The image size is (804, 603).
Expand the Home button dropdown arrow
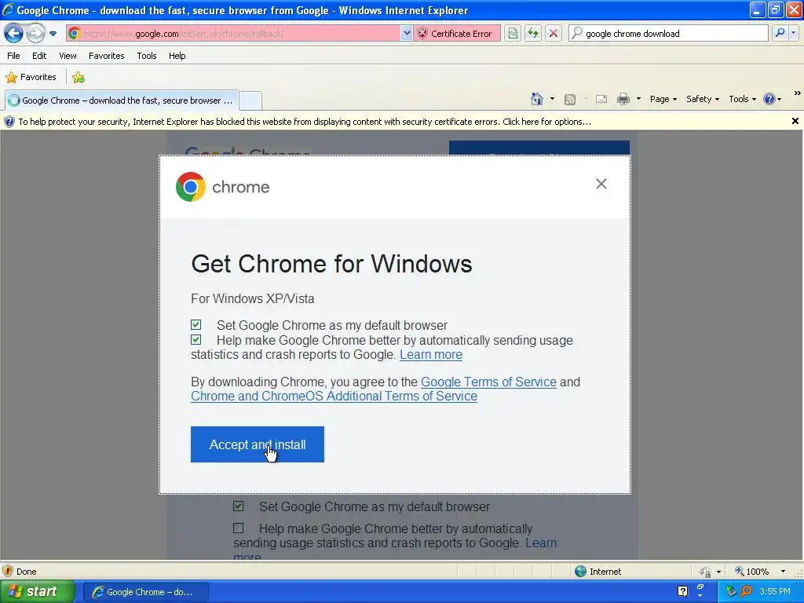pos(552,99)
